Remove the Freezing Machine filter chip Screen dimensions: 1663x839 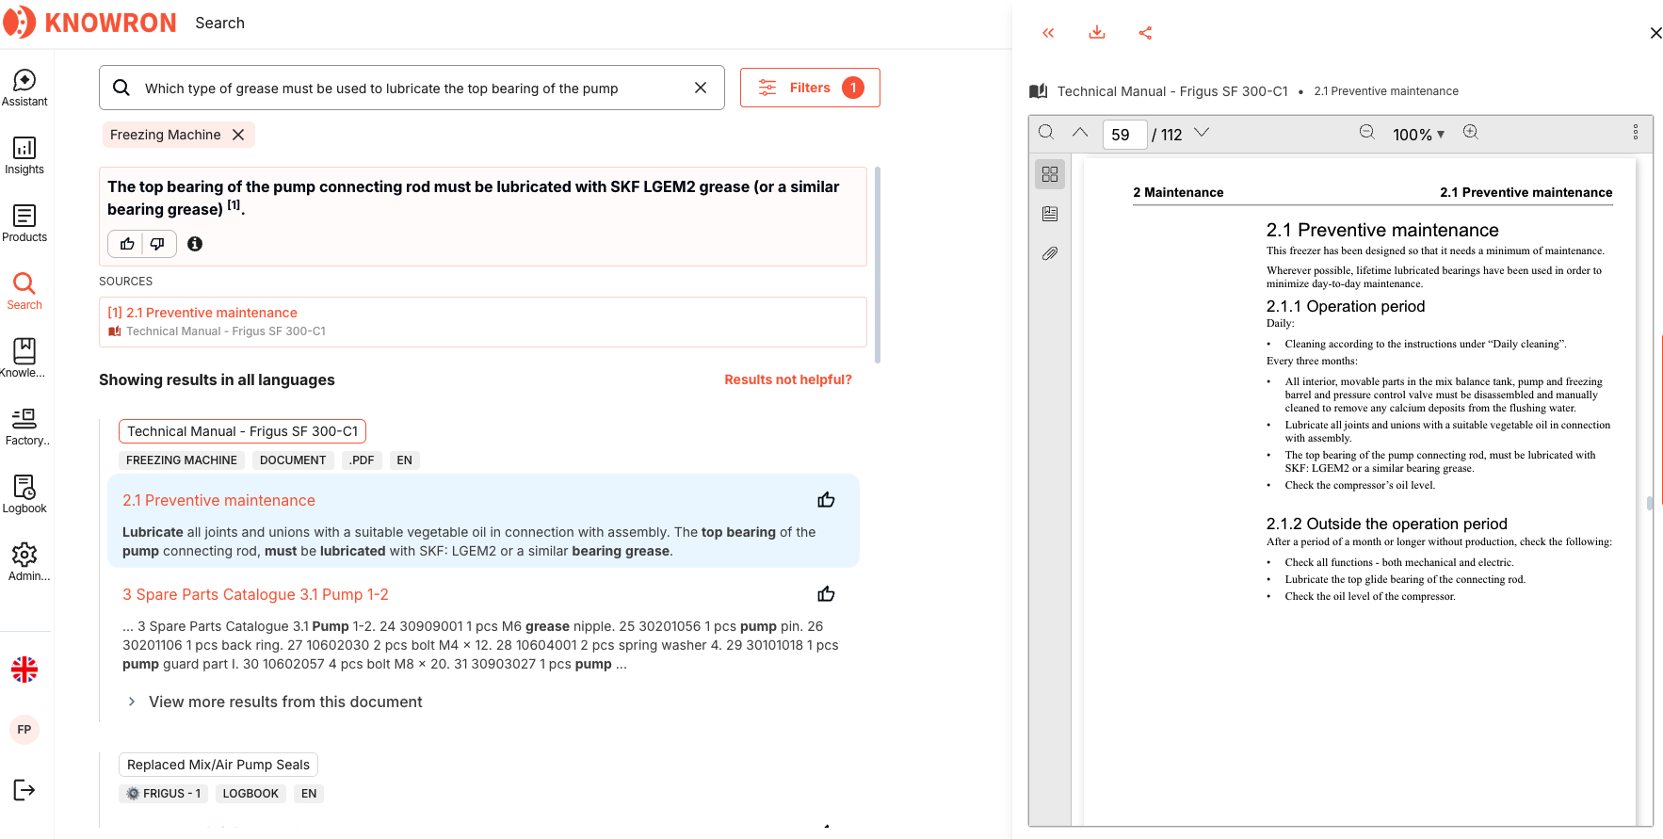[x=238, y=135]
